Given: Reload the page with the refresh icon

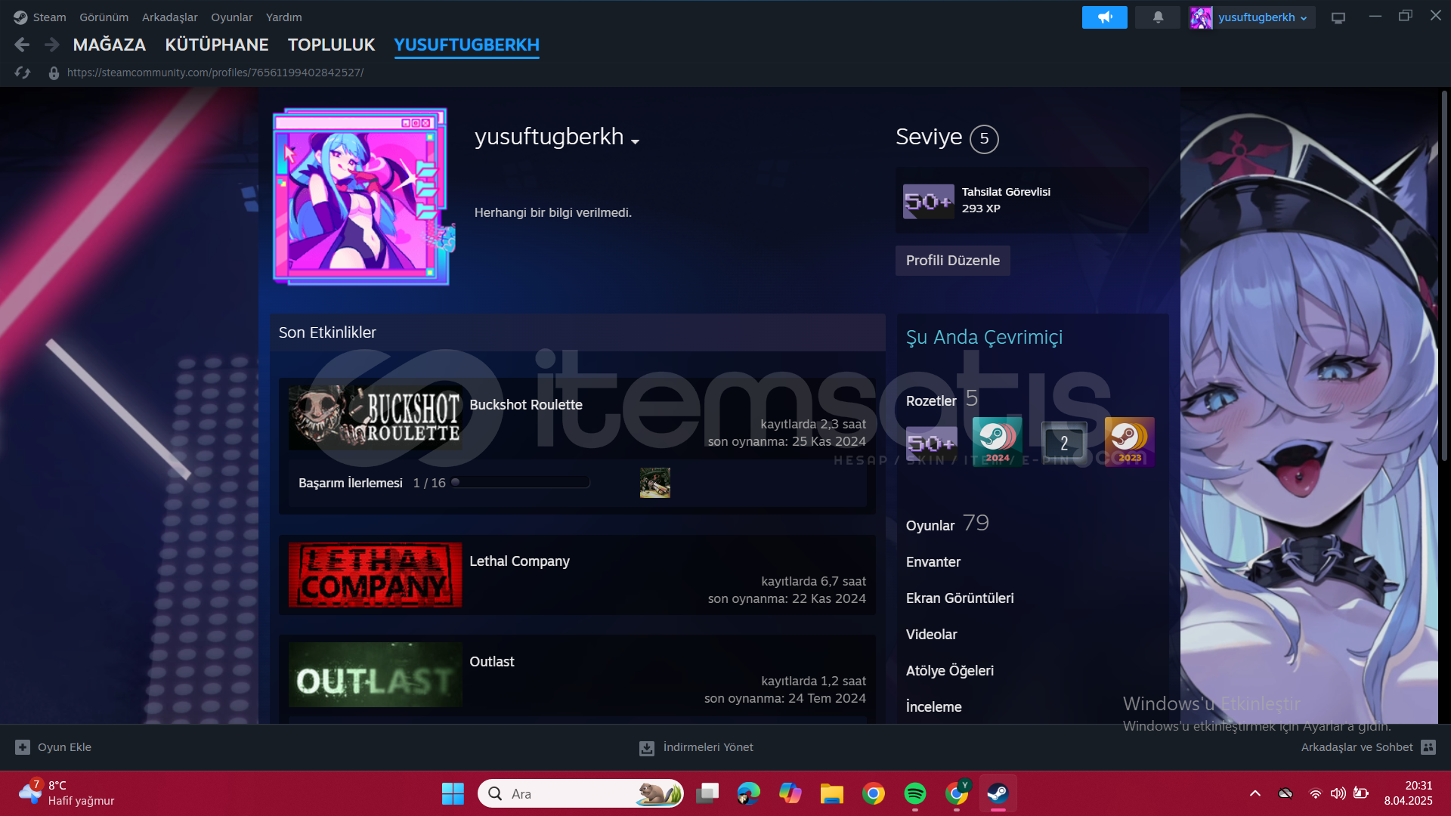Looking at the screenshot, I should pos(23,73).
